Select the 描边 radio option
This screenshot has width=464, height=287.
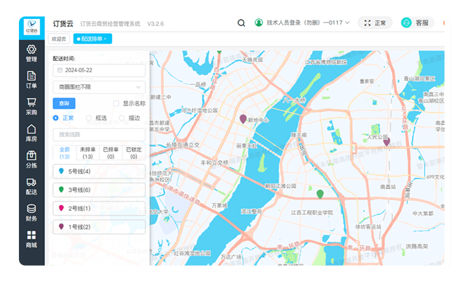(122, 118)
